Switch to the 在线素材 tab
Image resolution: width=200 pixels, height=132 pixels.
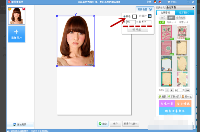[165, 13]
